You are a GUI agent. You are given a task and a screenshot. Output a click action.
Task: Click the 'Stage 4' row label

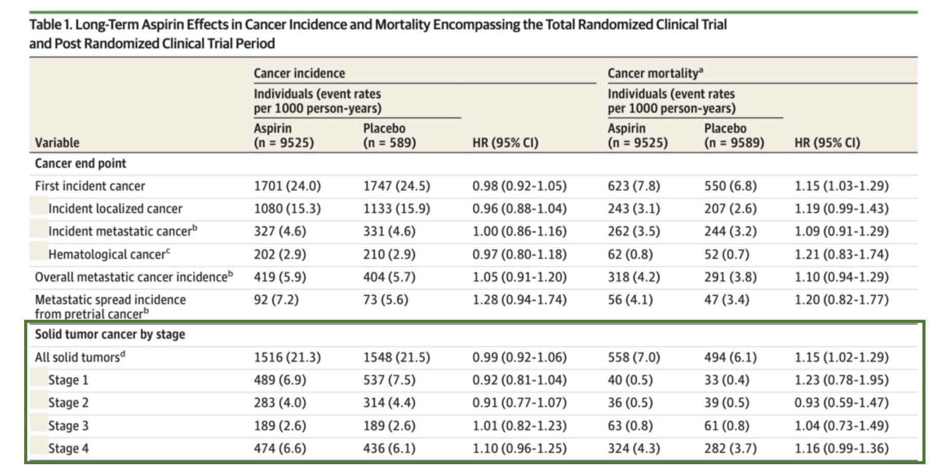(68, 448)
